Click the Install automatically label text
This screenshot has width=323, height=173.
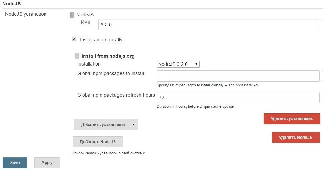[101, 40]
